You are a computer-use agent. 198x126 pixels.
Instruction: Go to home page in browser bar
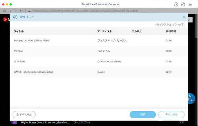5,11
